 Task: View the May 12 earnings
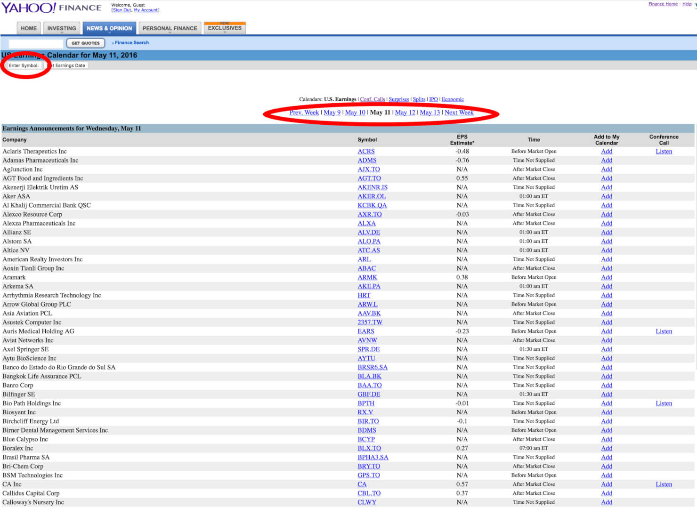(405, 113)
